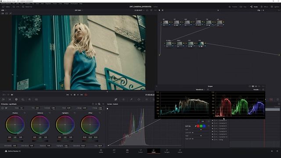Open the Power Window palette
Screen dimensions: 281x158
click(139, 100)
